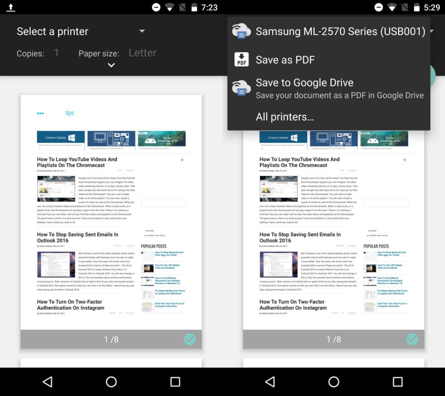
Task: Deselect page 1 using the right preview's checkmark
Action: (413, 339)
